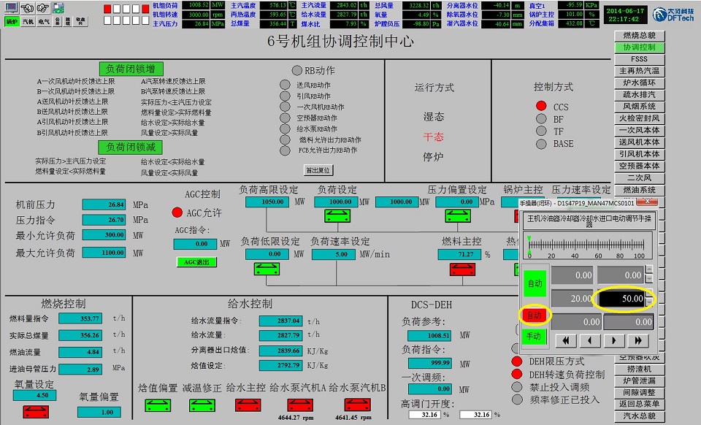Click the green 焓值偏置 station icon
The width and height of the screenshot is (701, 425).
click(x=157, y=404)
